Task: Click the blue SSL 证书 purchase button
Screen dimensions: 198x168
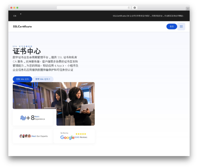Action: [x=23, y=79]
